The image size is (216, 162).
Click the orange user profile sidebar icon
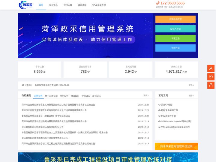pos(211,68)
